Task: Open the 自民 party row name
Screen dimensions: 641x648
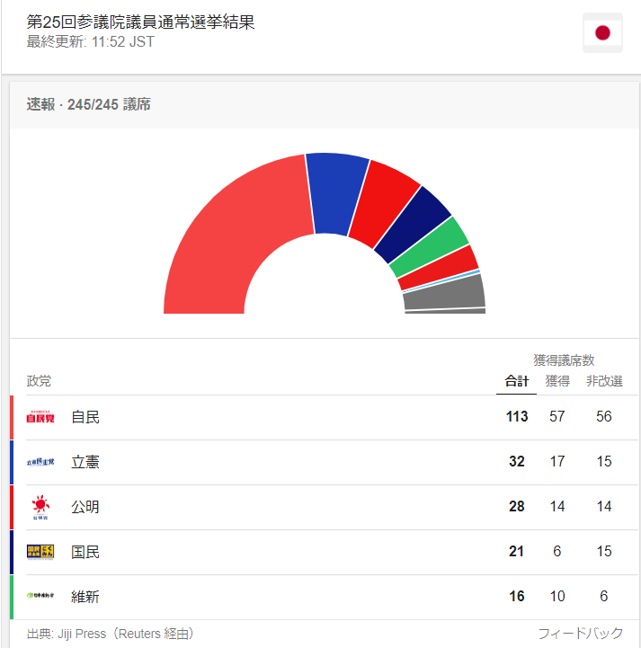Action: (x=85, y=417)
